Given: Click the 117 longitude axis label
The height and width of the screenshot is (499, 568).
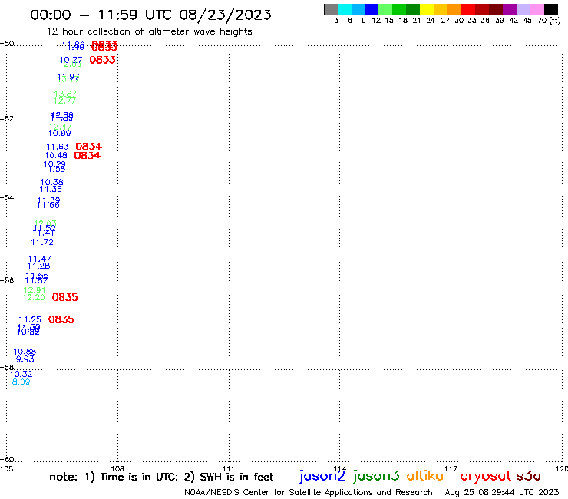Looking at the screenshot, I should pyautogui.click(x=451, y=468).
